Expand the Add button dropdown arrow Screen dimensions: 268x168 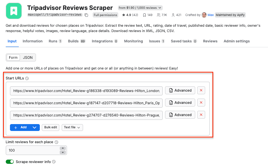point(34,128)
